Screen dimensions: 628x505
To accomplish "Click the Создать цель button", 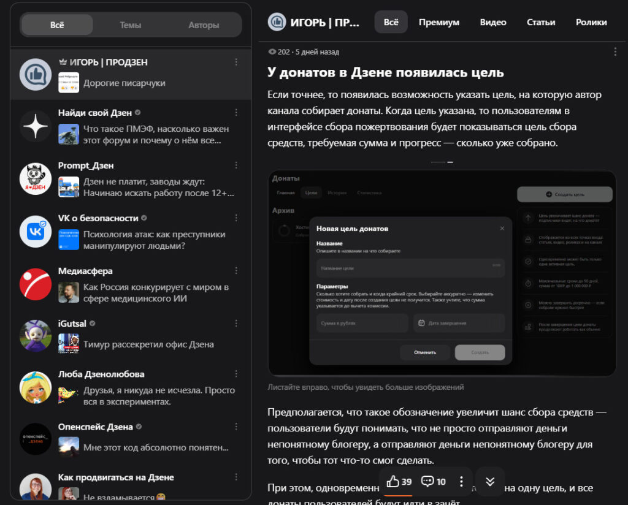I will click(565, 194).
